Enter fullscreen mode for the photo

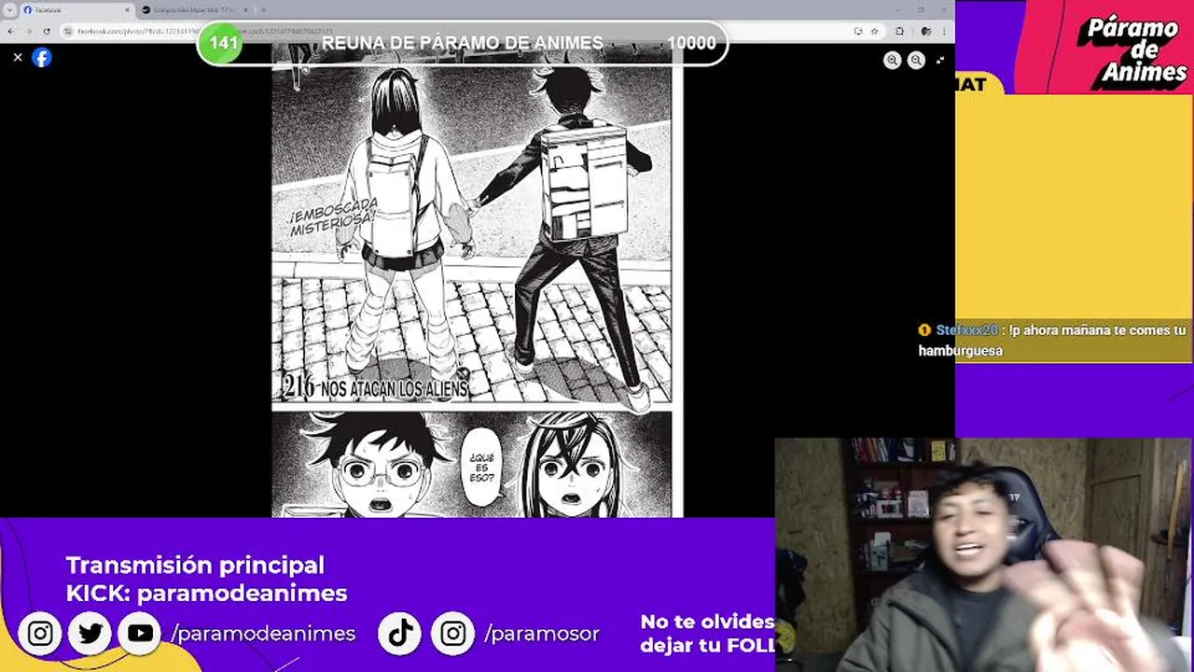point(939,60)
